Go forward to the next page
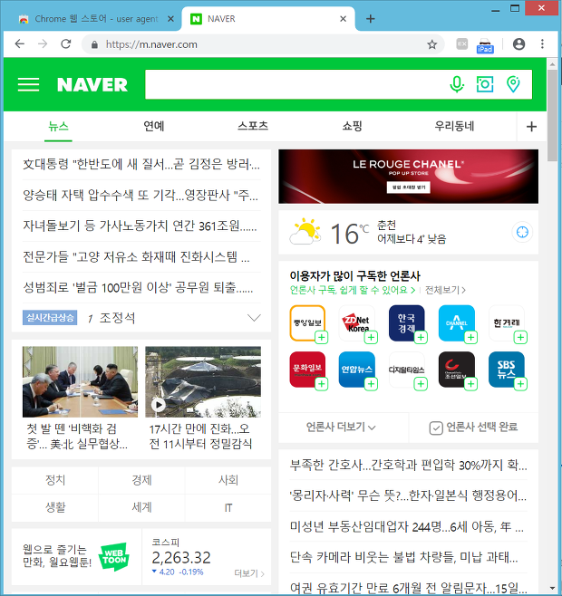 (x=43, y=44)
